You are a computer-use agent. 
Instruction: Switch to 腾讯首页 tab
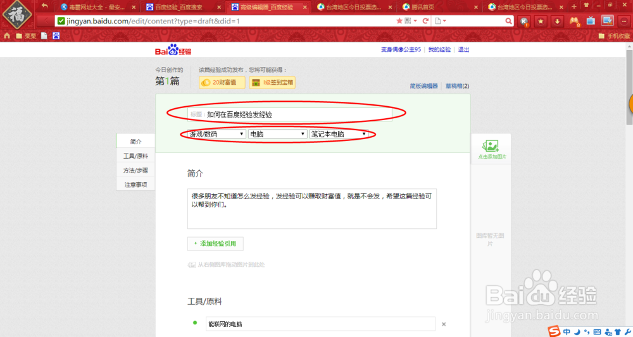click(439, 7)
